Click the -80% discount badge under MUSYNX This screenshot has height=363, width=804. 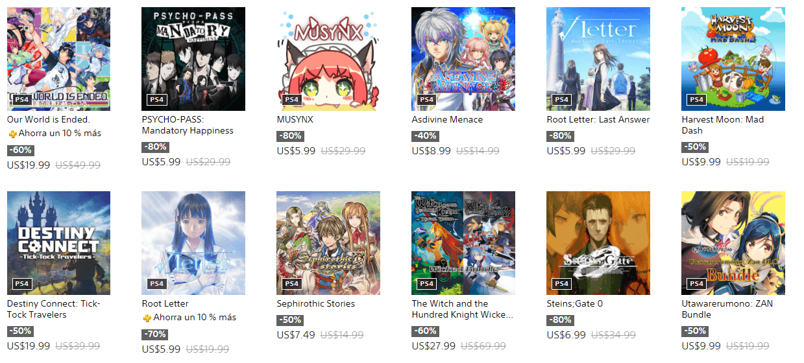[x=289, y=136]
